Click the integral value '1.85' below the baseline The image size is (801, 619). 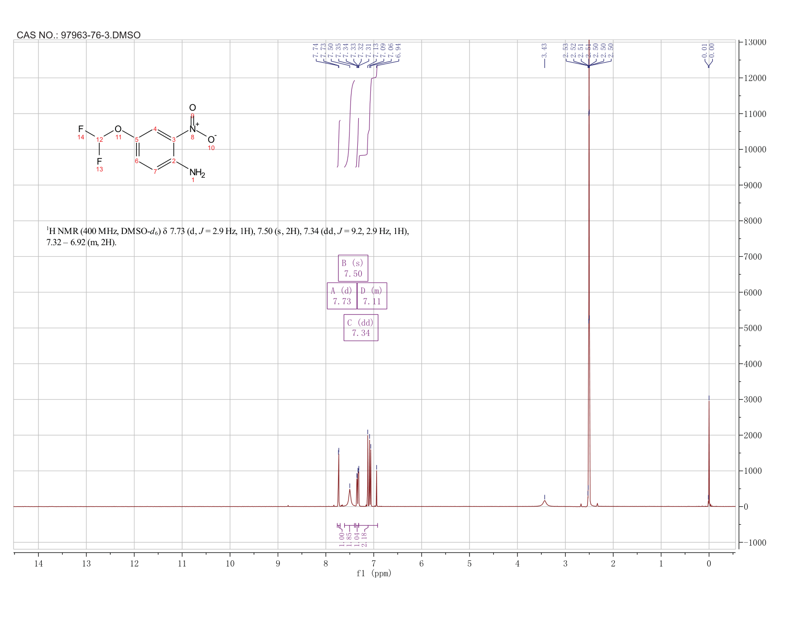coord(349,538)
